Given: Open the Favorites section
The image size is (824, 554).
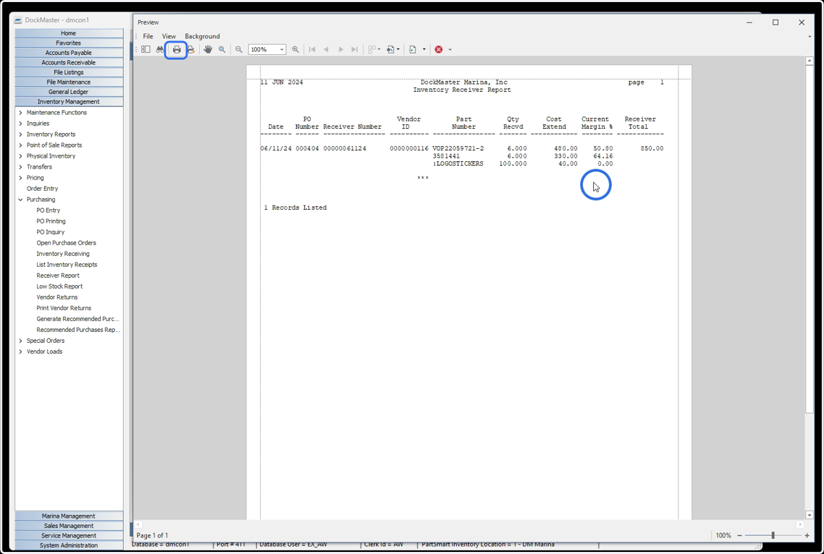Looking at the screenshot, I should (x=69, y=43).
